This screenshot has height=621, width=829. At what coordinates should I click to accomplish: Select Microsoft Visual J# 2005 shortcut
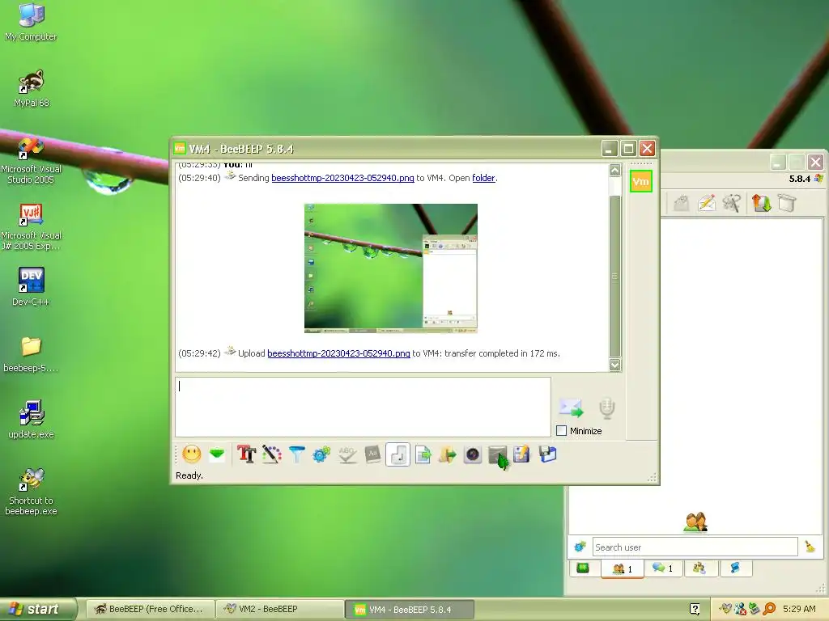[32, 227]
